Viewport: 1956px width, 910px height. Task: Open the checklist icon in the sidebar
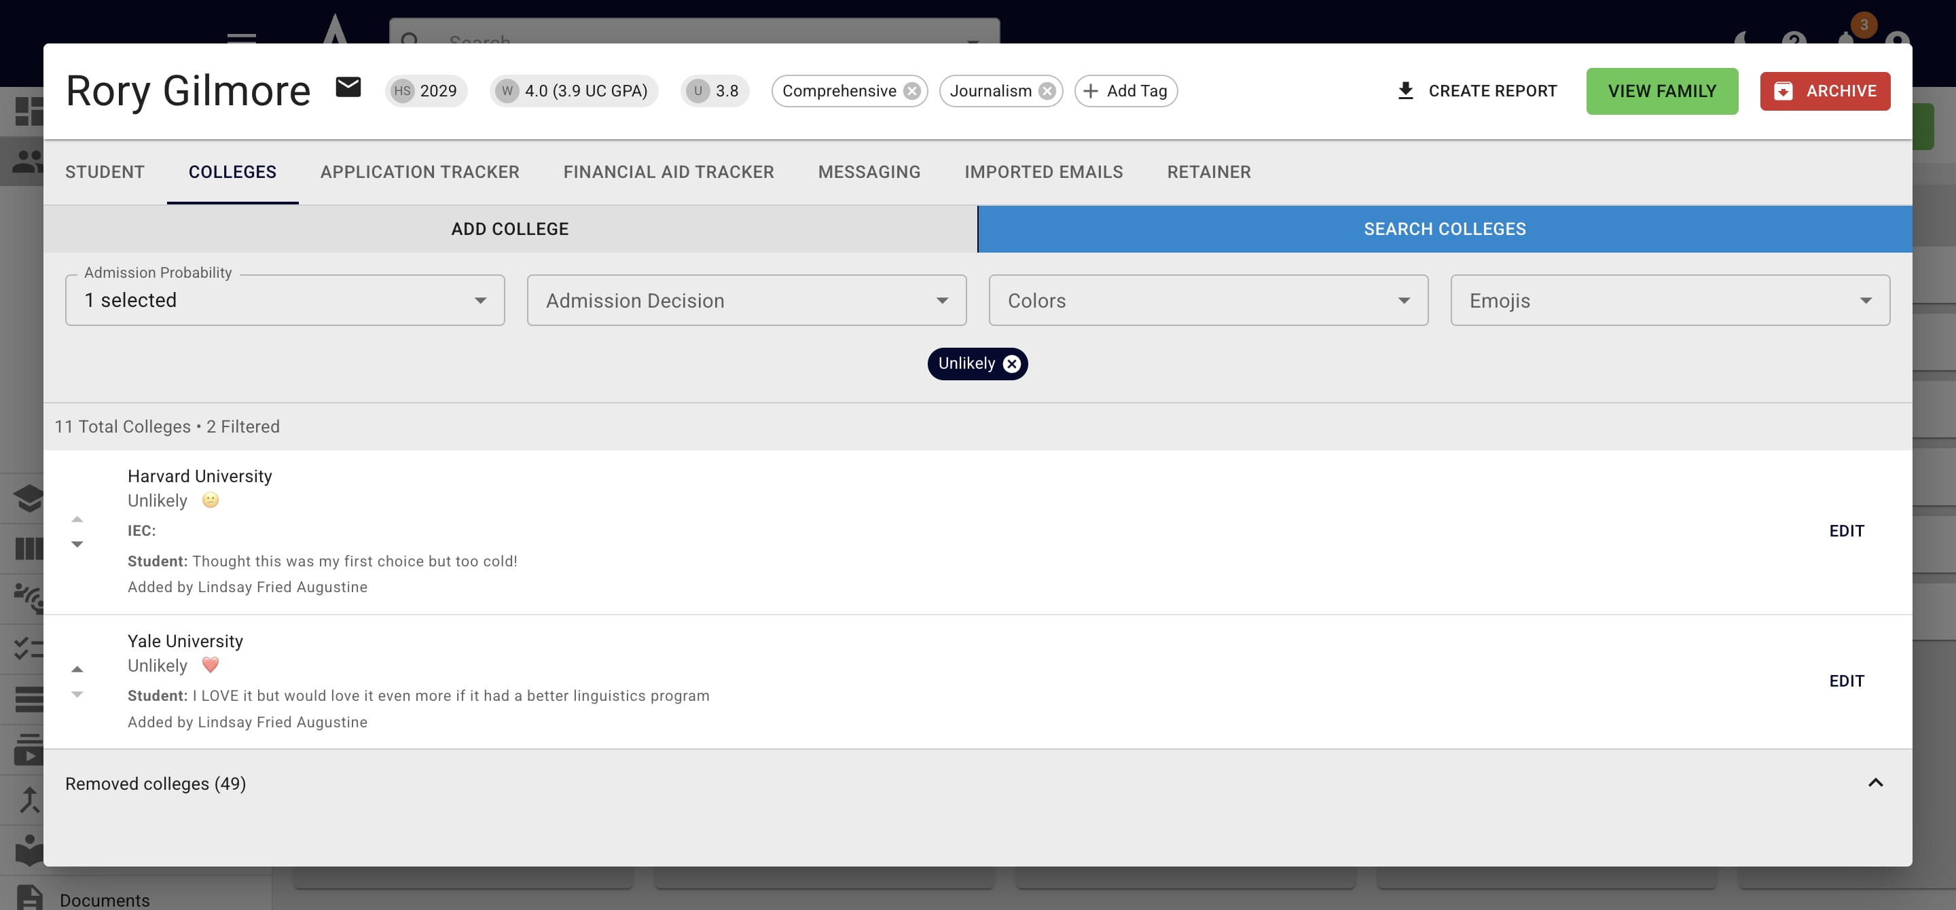point(29,649)
